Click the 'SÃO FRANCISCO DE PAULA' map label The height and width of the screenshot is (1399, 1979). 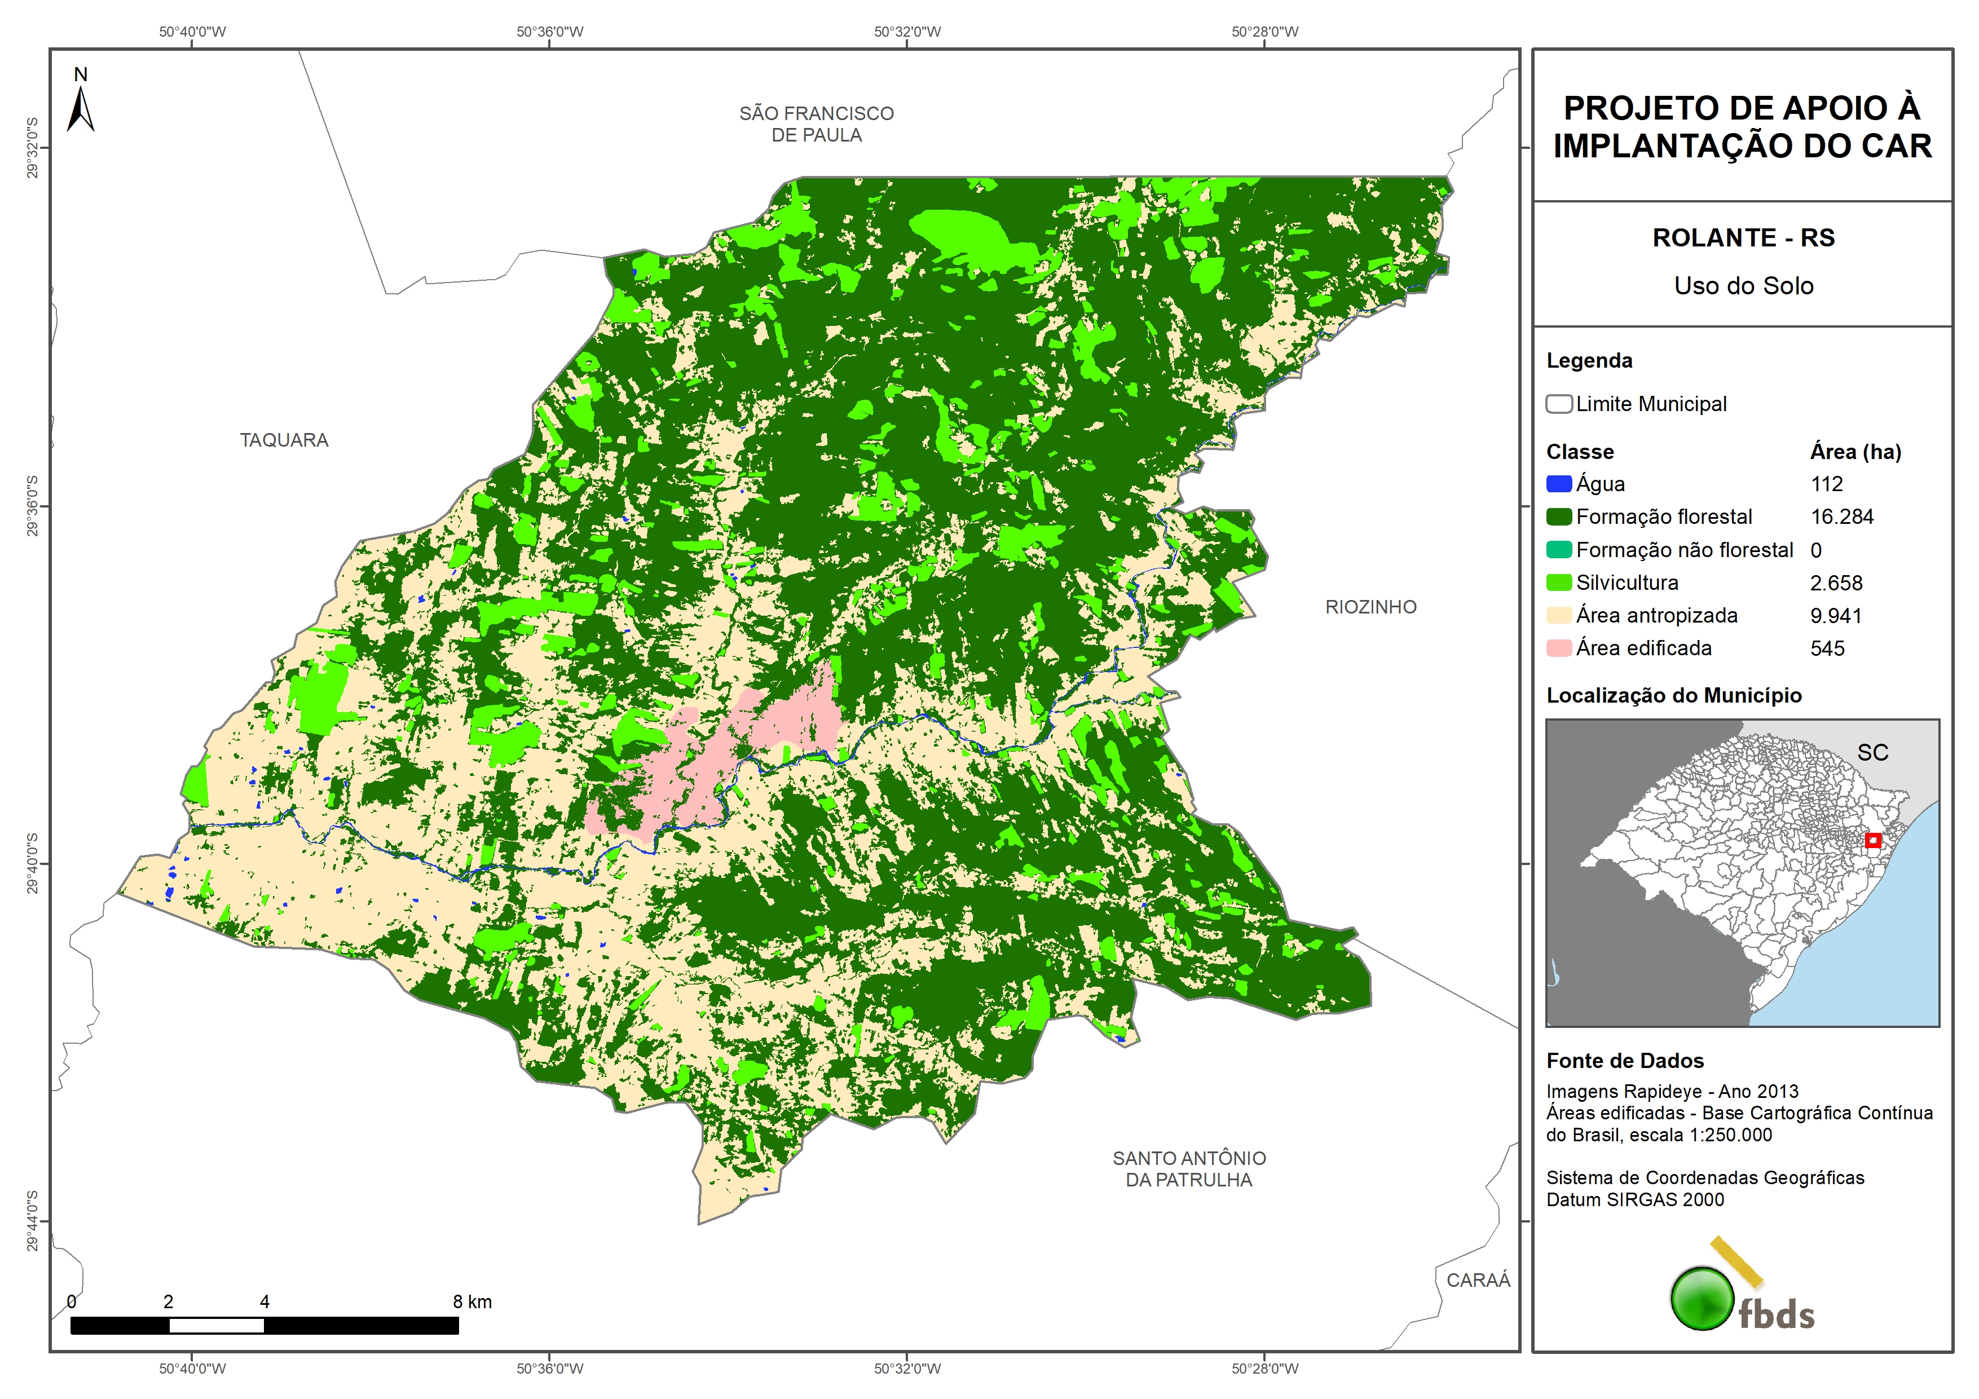[x=816, y=124]
